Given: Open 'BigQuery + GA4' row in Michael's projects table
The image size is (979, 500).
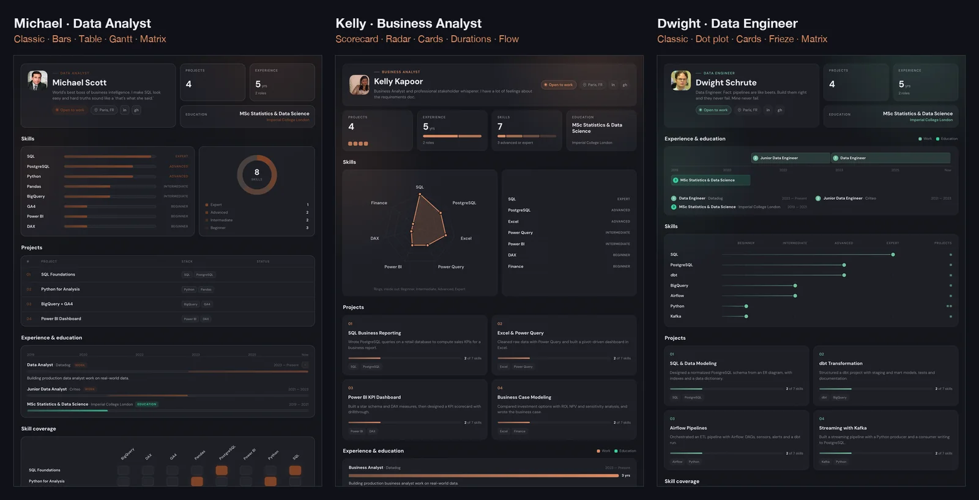Looking at the screenshot, I should click(x=168, y=304).
